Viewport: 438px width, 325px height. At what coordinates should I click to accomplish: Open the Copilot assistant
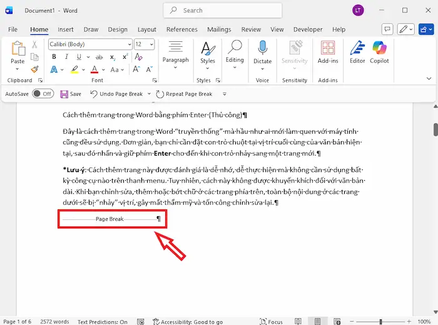pyautogui.click(x=379, y=52)
